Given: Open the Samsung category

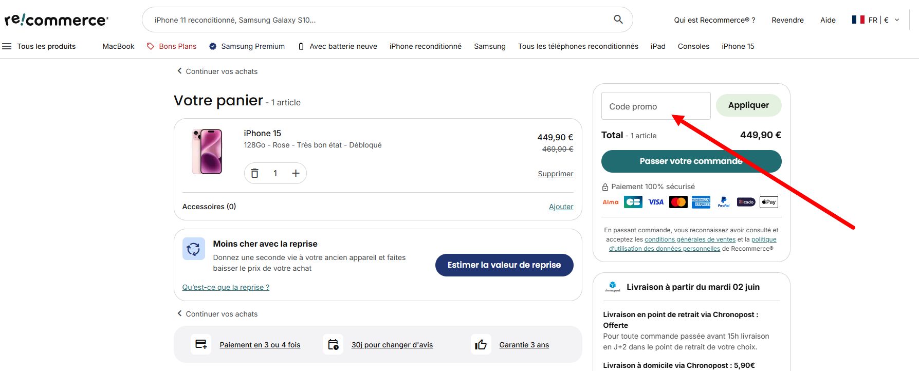Looking at the screenshot, I should coord(490,46).
